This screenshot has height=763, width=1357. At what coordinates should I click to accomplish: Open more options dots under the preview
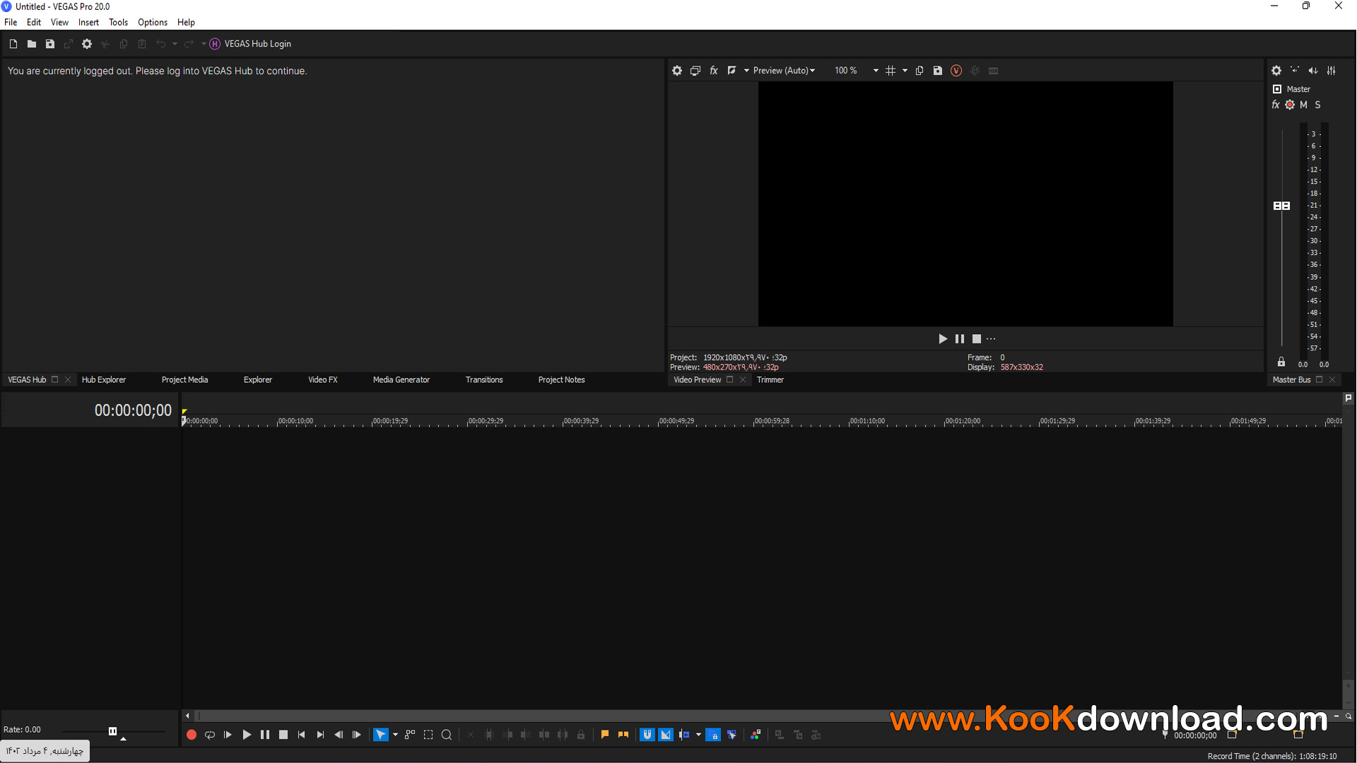[991, 339]
